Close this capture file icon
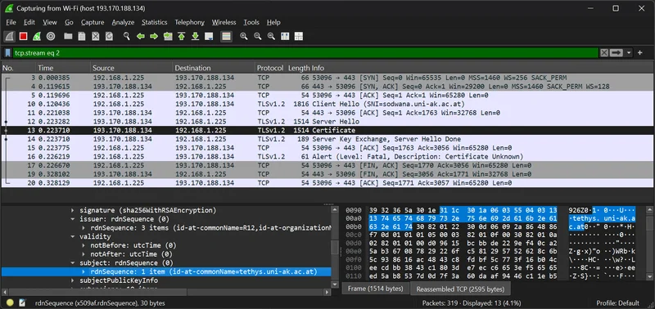Image resolution: width=655 pixels, height=309 pixels. click(x=96, y=37)
